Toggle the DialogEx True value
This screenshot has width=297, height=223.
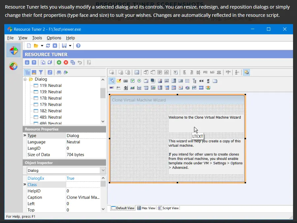tap(71, 178)
